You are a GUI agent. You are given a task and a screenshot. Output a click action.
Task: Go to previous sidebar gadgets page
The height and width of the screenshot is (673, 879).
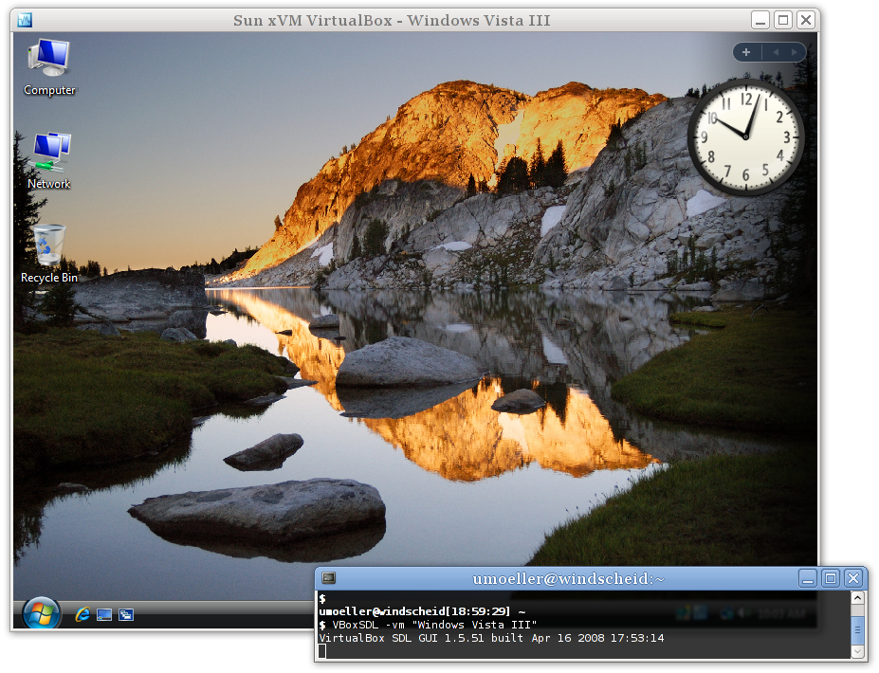tap(776, 52)
